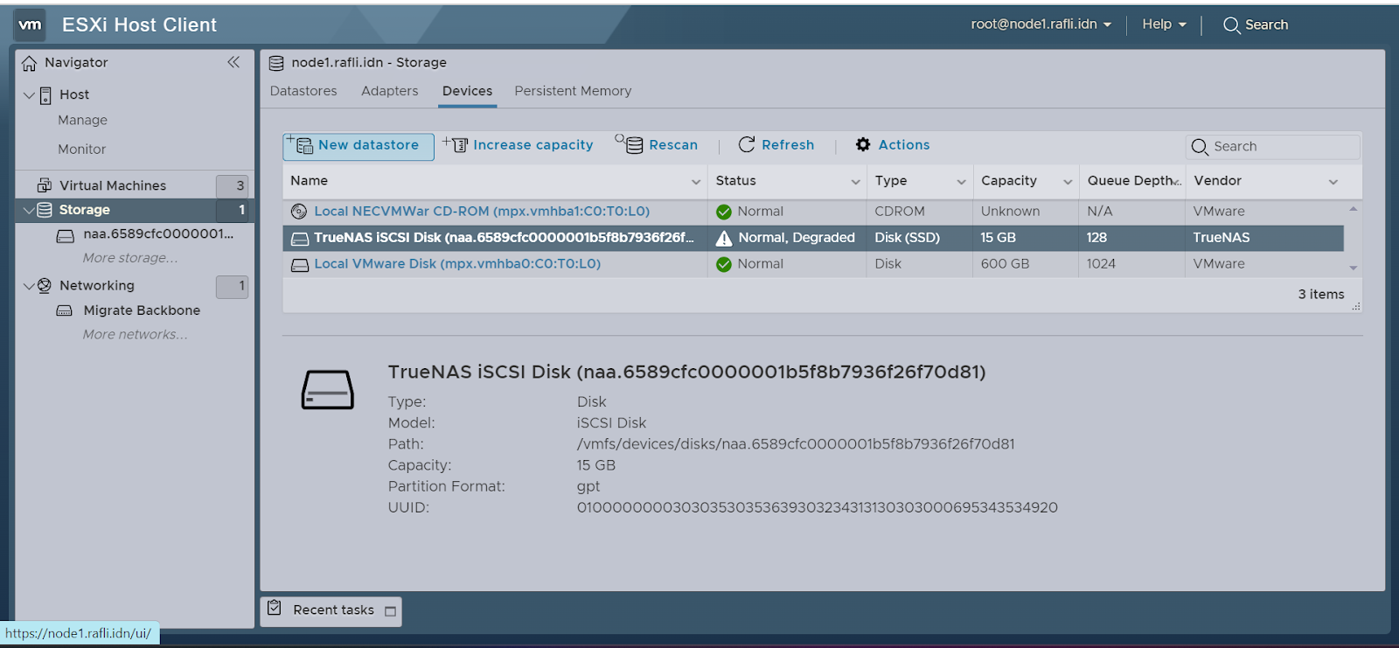
Task: Click the Virtual Machines icon in navigator
Action: (45, 185)
